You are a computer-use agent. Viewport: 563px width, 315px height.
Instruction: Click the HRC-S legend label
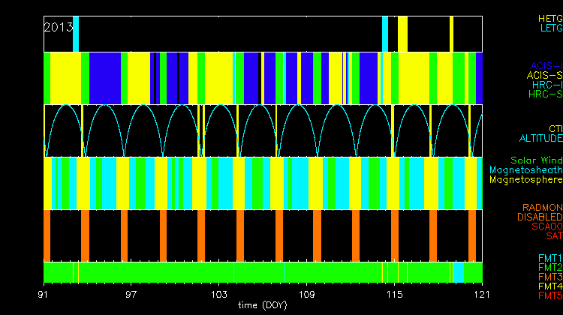pos(544,94)
